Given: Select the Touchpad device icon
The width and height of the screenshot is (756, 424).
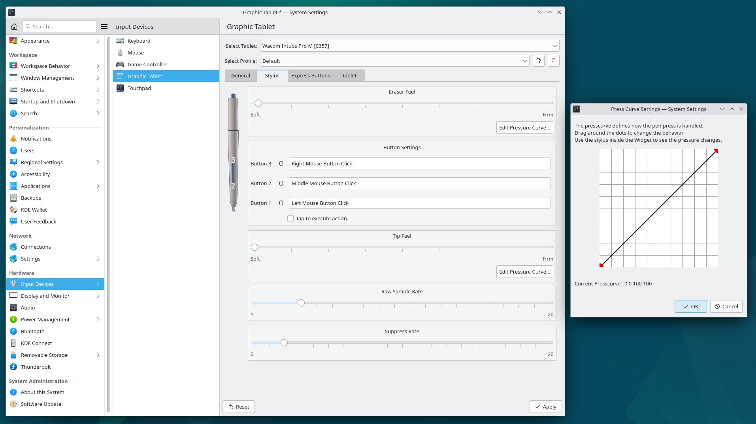Looking at the screenshot, I should click(x=120, y=88).
